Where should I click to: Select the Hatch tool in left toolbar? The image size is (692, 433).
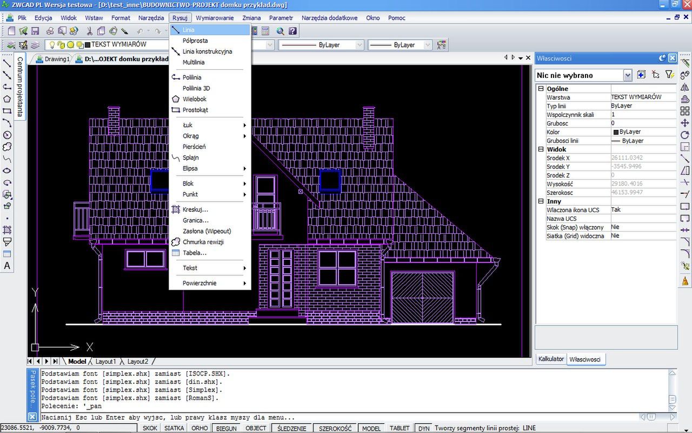click(x=7, y=230)
